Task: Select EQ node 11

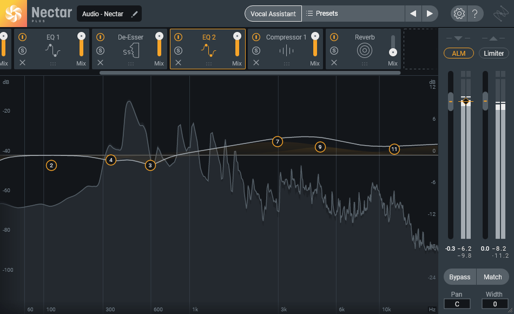Action: pos(394,149)
